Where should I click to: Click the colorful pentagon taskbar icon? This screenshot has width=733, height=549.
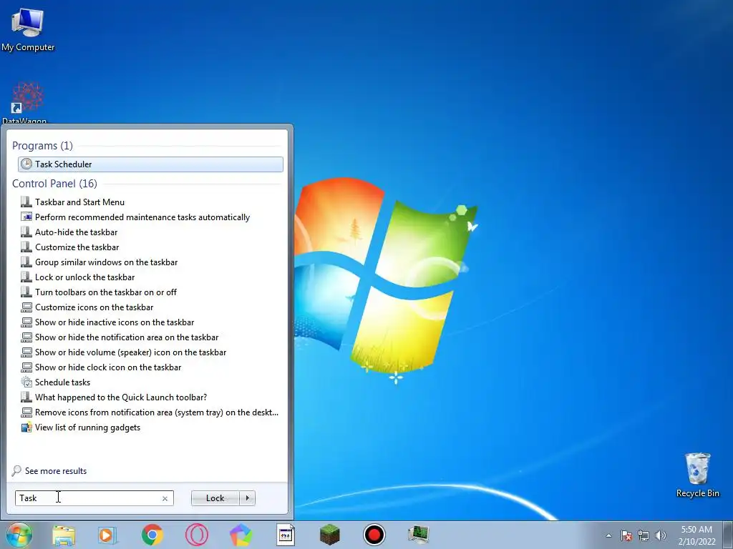click(x=241, y=535)
